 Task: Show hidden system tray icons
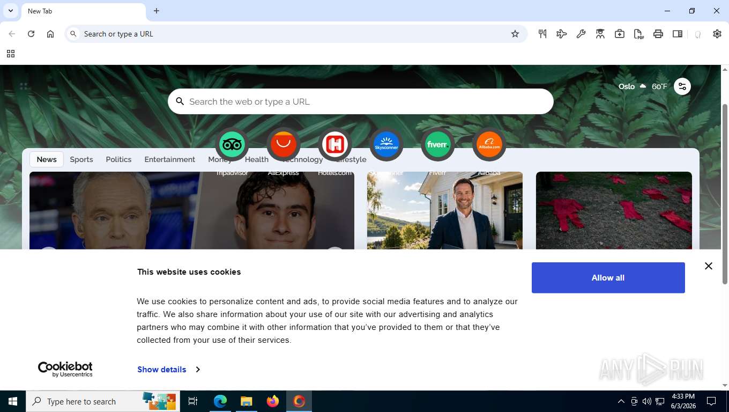tap(621, 401)
